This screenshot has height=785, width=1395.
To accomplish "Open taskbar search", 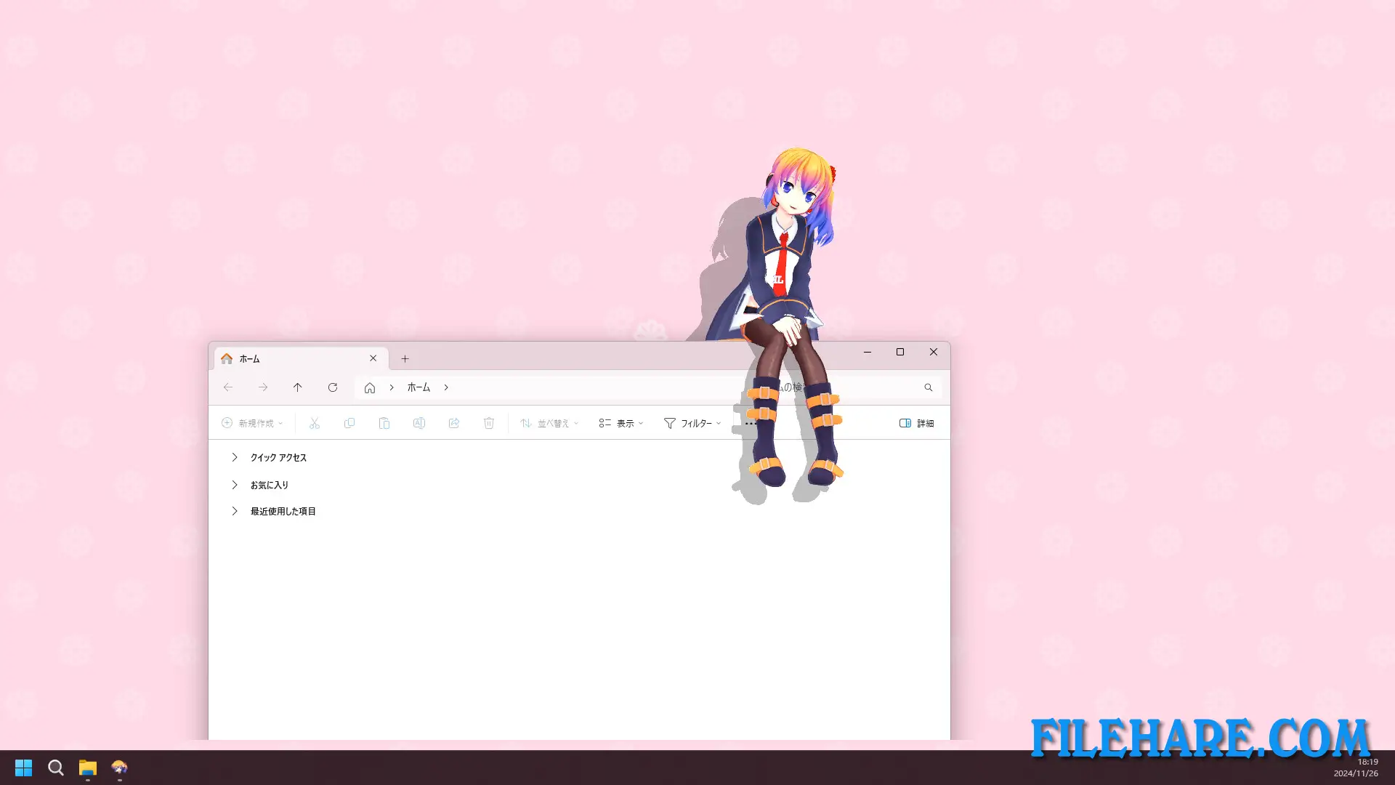I will (x=56, y=768).
